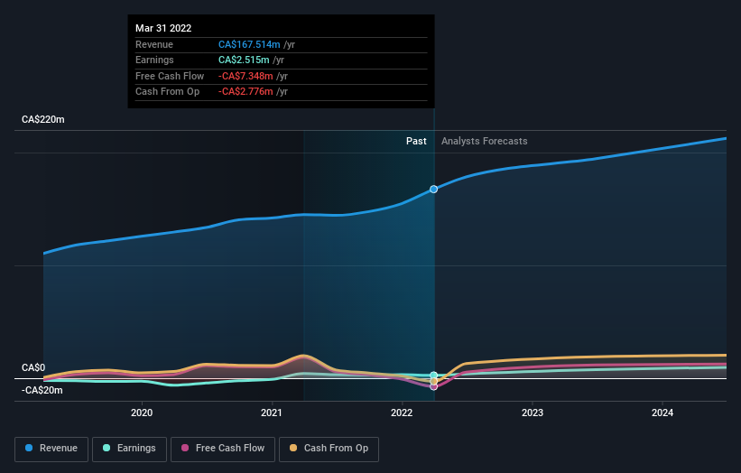Toggle the Cash From Op legend button
Image resolution: width=741 pixels, height=473 pixels.
click(329, 449)
